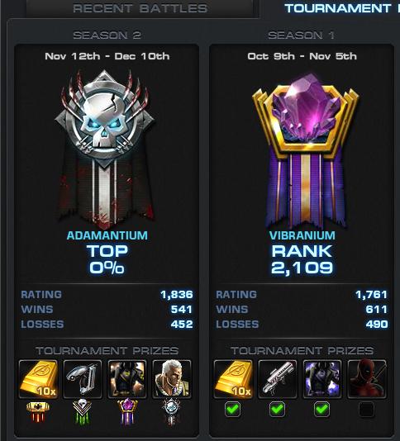This screenshot has height=441, width=400.
Task: Toggle green checkmark under Season 1 rifle prize
Action: pyautogui.click(x=277, y=410)
